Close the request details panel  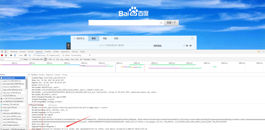click(x=29, y=75)
